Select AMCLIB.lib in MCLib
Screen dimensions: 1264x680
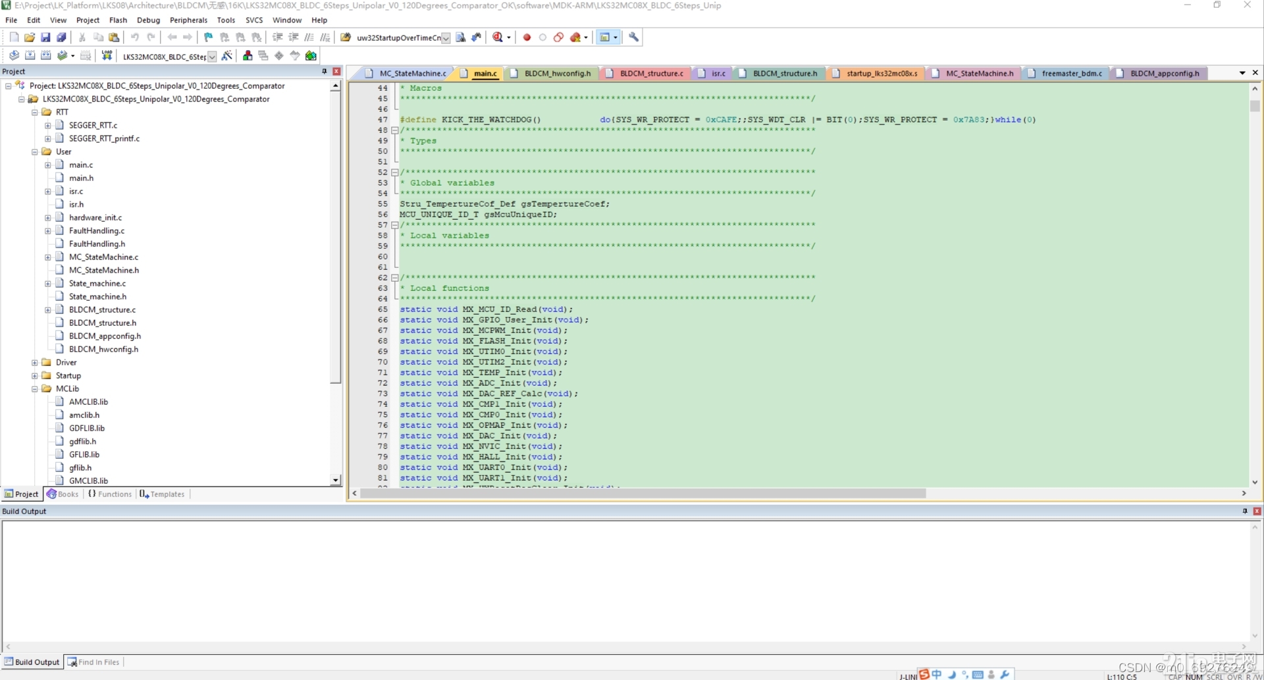tap(88, 402)
